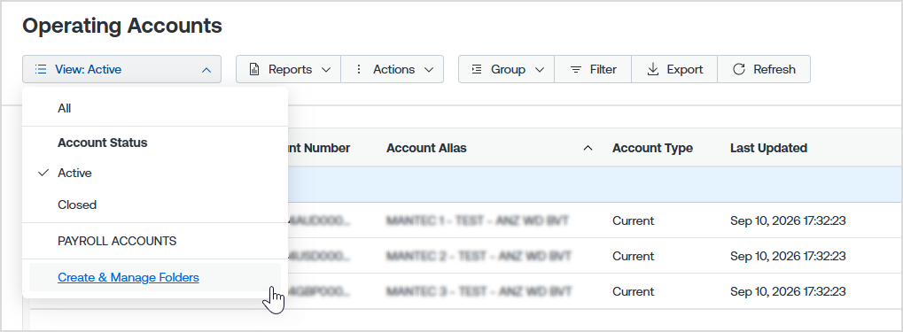The image size is (903, 332).
Task: Open Create & Manage Folders link
Action: click(128, 277)
